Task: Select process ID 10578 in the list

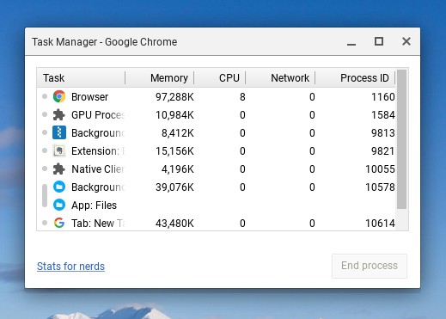Action: (380, 187)
